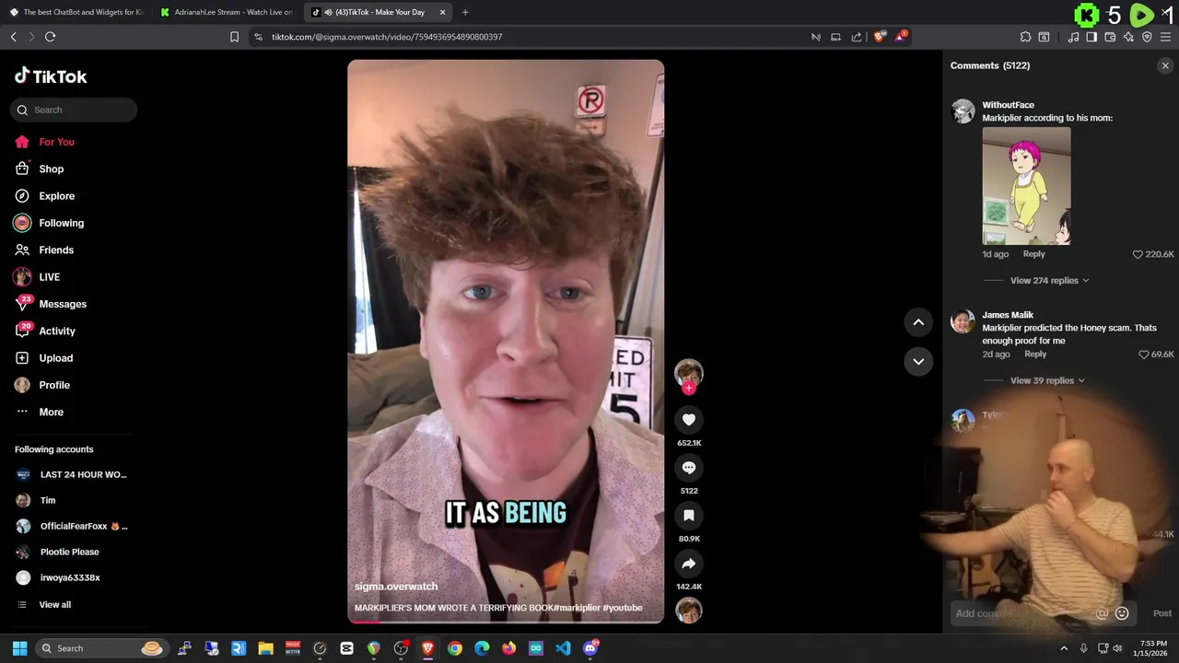Viewport: 1179px width, 663px height.
Task: Close the Comments panel
Action: click(1165, 65)
